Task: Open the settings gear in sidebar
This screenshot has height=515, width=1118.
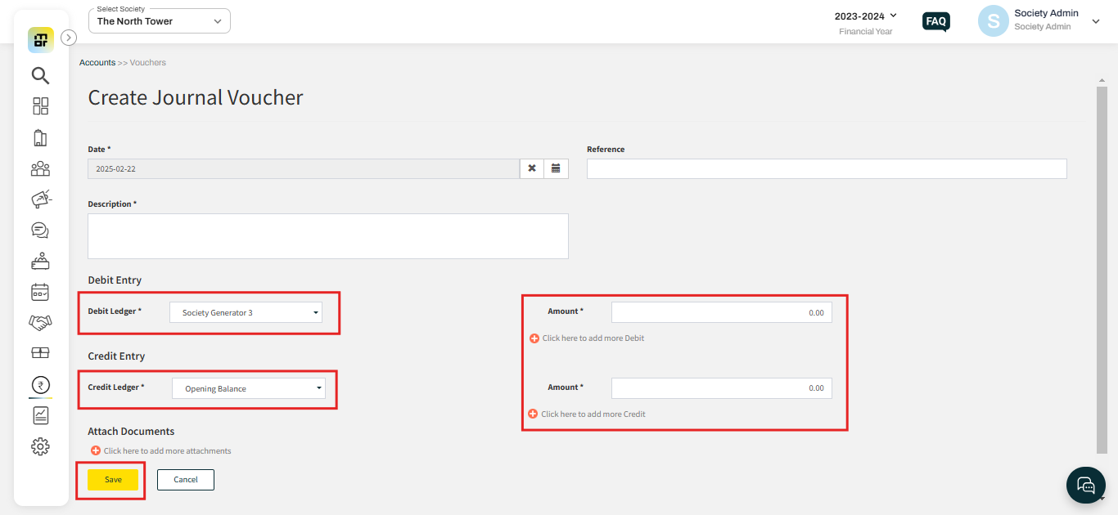Action: coord(40,446)
